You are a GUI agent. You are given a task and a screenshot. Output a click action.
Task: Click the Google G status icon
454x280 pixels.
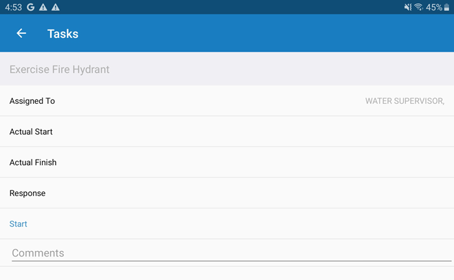click(31, 7)
